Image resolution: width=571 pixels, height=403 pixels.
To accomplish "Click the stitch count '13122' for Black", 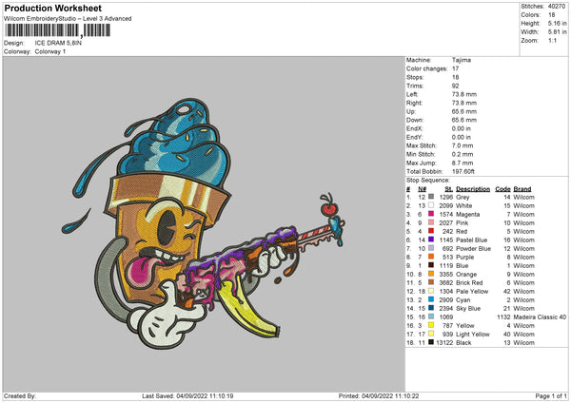I will pos(444,342).
